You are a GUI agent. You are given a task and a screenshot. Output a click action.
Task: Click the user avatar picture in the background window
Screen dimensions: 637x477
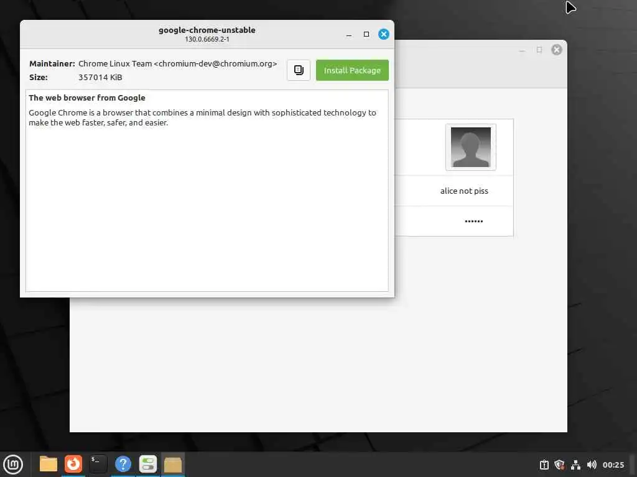470,147
